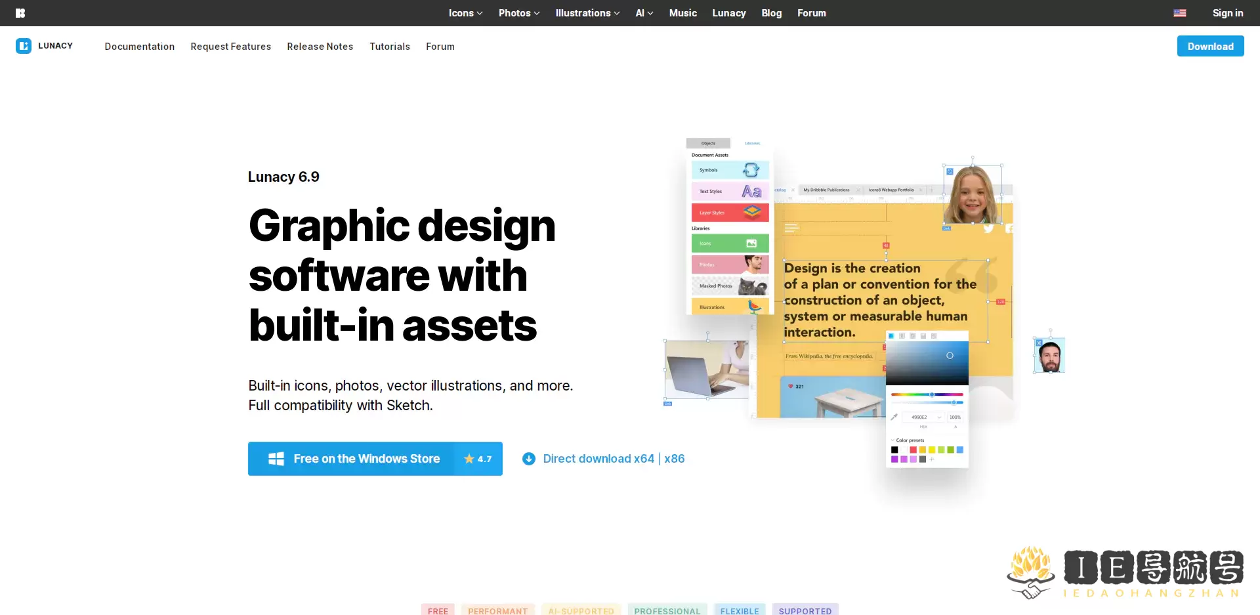Click the smiling girl photo in illustration
Viewport: 1260px width, 615px height.
973,195
